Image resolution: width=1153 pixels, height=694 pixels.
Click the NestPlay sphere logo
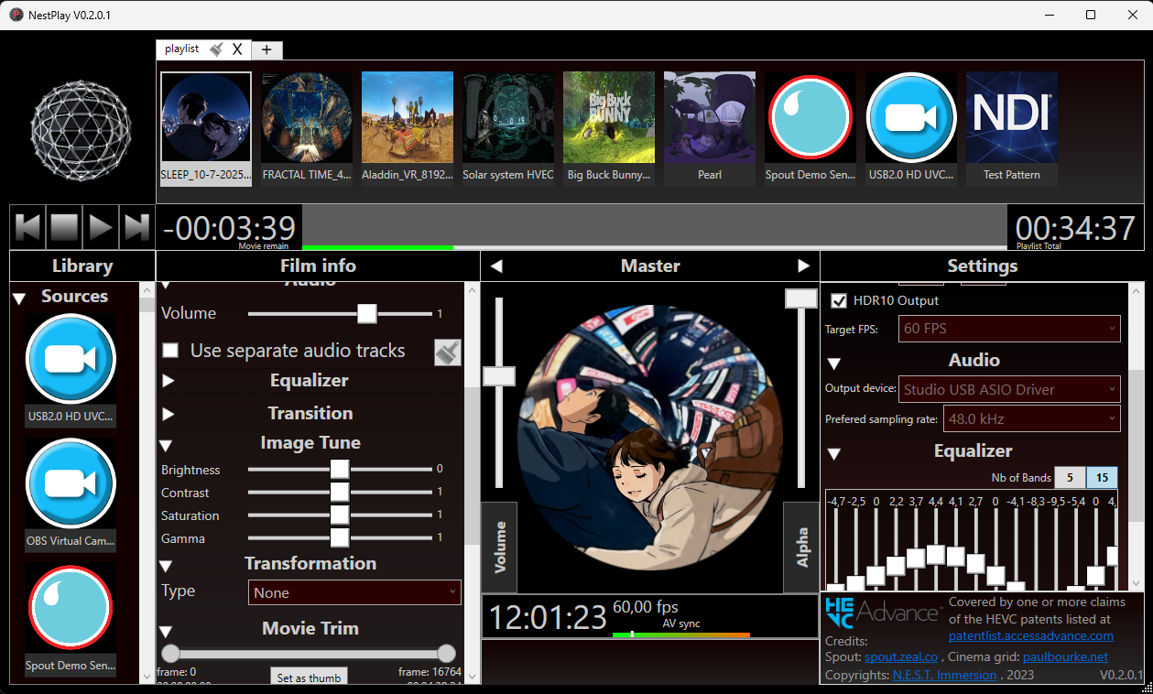80,130
